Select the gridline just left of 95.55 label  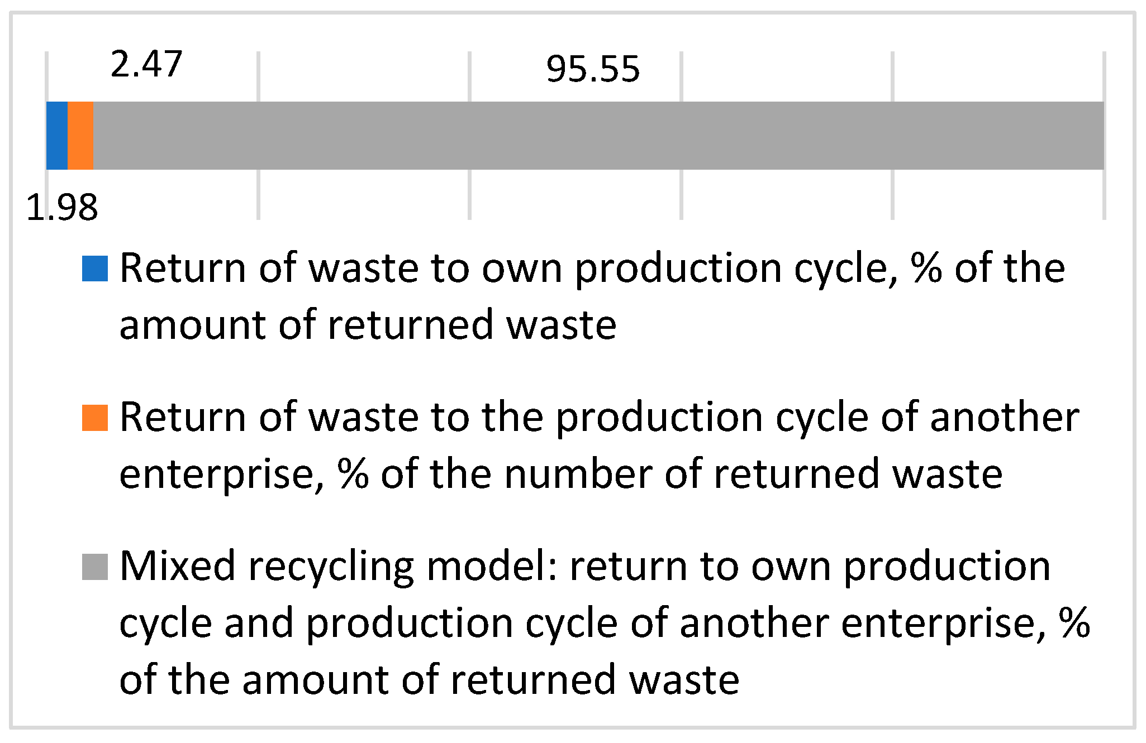point(470,195)
